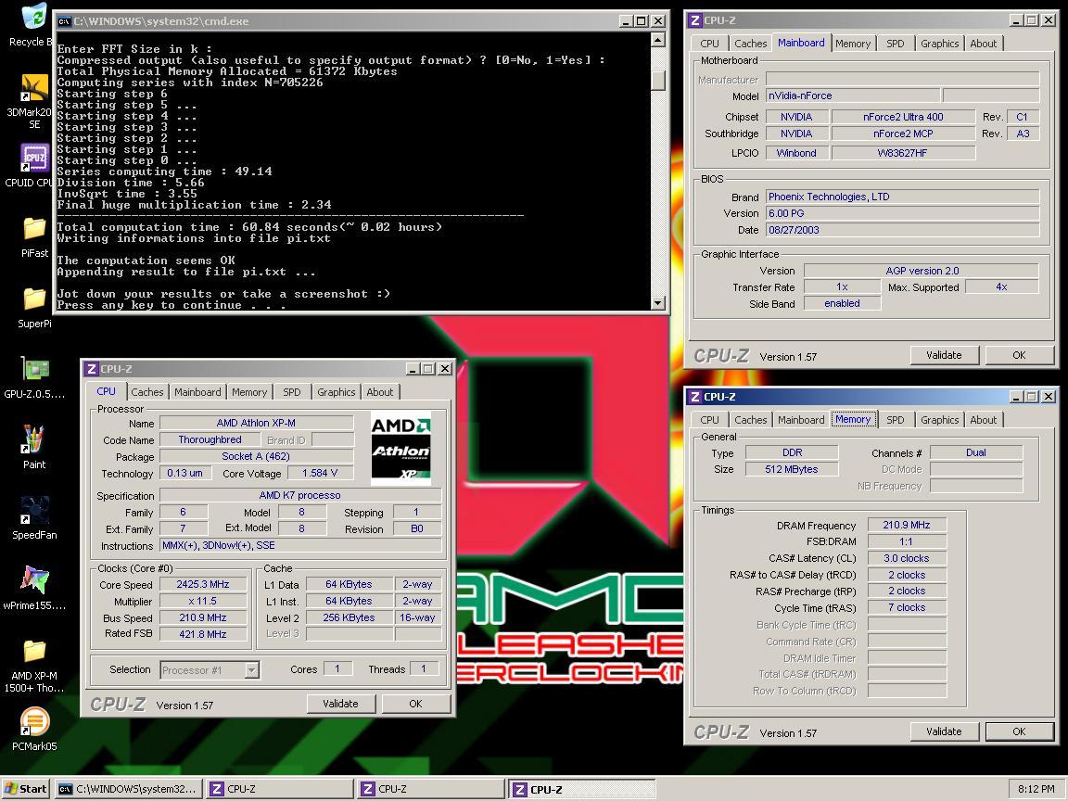
Task: Click the Z icon in the Mainboard window's title bar
Action: 694,20
